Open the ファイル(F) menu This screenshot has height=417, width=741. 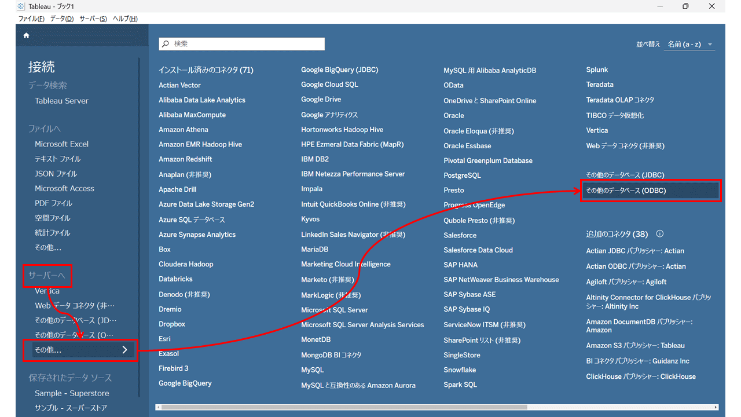click(x=31, y=19)
